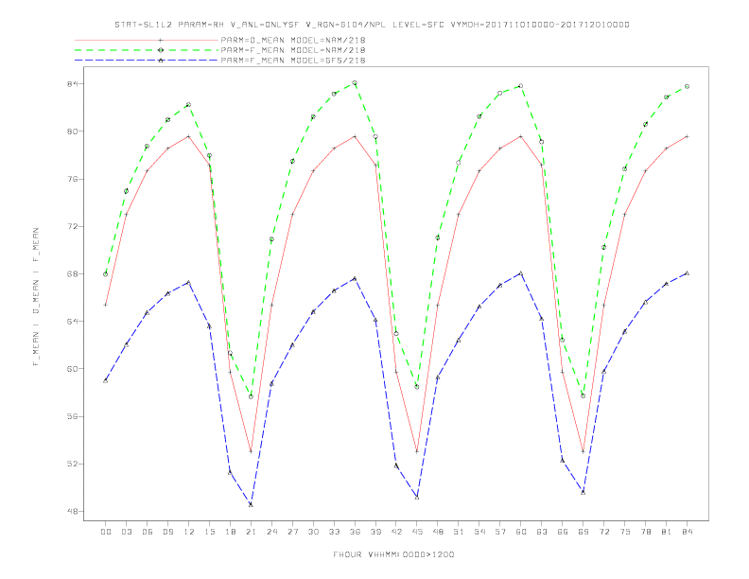The height and width of the screenshot is (579, 749).
Task: Click the red plus data point at hour 45
Action: click(417, 451)
